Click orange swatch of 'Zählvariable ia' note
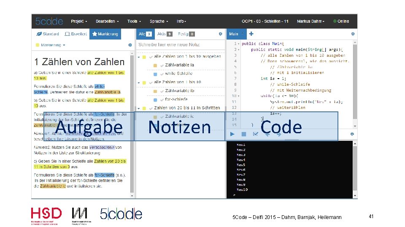The width and height of the screenshot is (405, 227). click(155, 66)
